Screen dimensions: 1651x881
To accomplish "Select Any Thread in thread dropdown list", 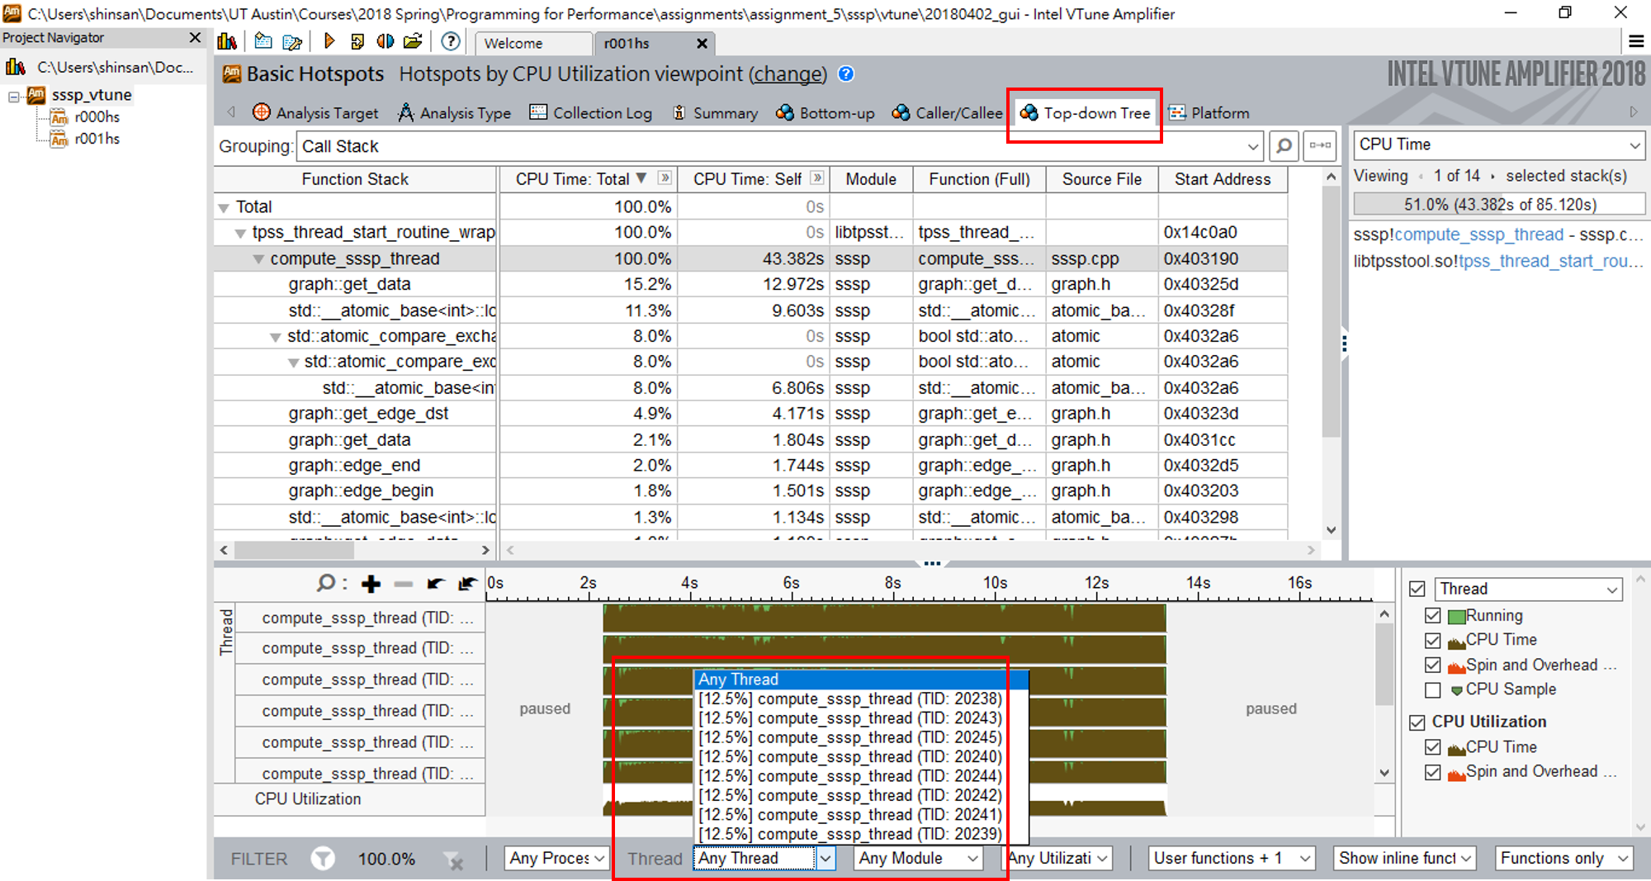I will tap(861, 679).
